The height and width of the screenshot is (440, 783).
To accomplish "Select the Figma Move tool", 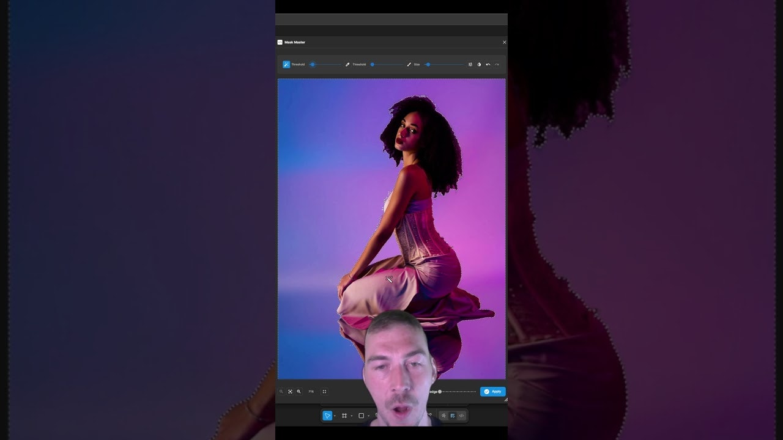I will [327, 416].
